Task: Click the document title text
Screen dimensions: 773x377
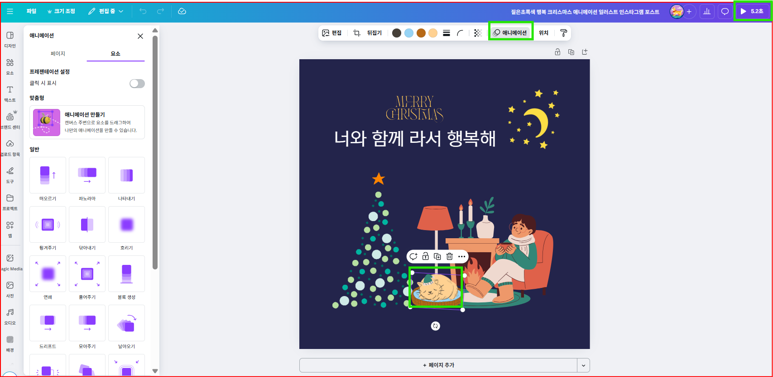Action: [x=585, y=12]
